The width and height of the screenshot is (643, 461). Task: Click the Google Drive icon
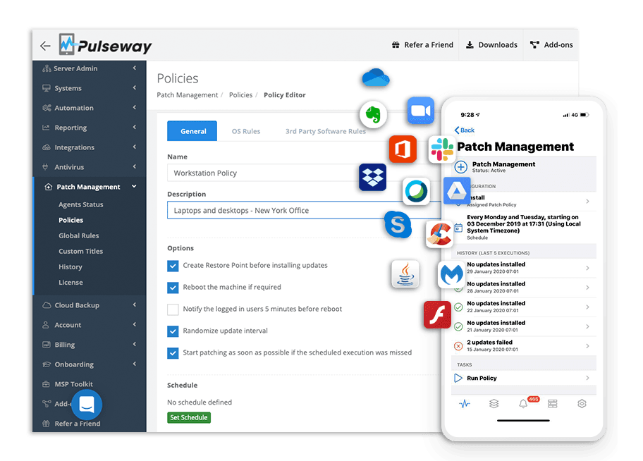tap(457, 191)
